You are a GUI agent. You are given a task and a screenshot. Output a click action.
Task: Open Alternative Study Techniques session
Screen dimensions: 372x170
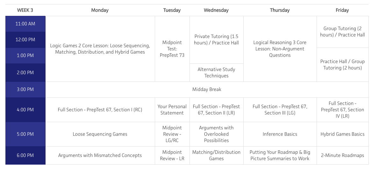coord(216,73)
